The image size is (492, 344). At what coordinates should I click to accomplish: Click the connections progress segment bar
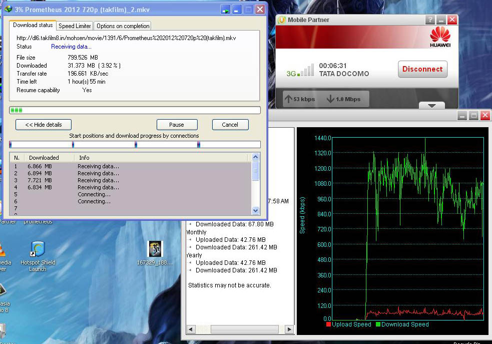135,144
